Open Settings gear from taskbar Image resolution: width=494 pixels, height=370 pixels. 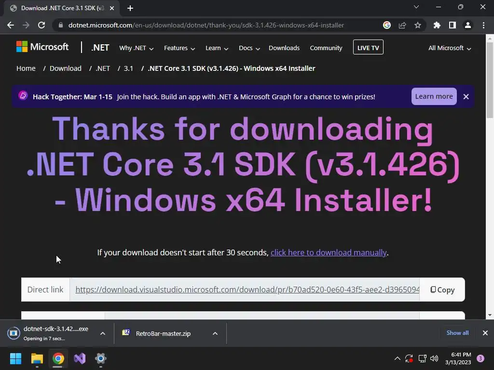tap(101, 358)
